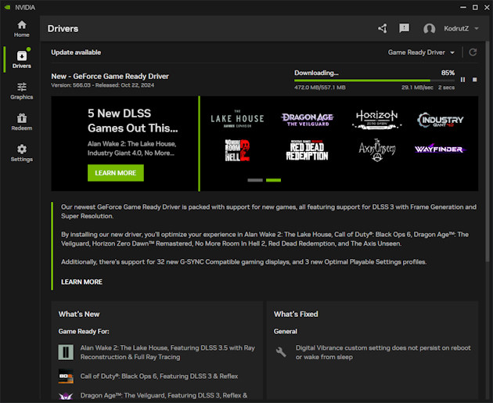Click the Call of Duty game icon
Image resolution: width=493 pixels, height=403 pixels.
tap(66, 376)
